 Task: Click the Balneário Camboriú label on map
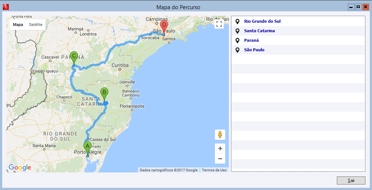coord(130,93)
